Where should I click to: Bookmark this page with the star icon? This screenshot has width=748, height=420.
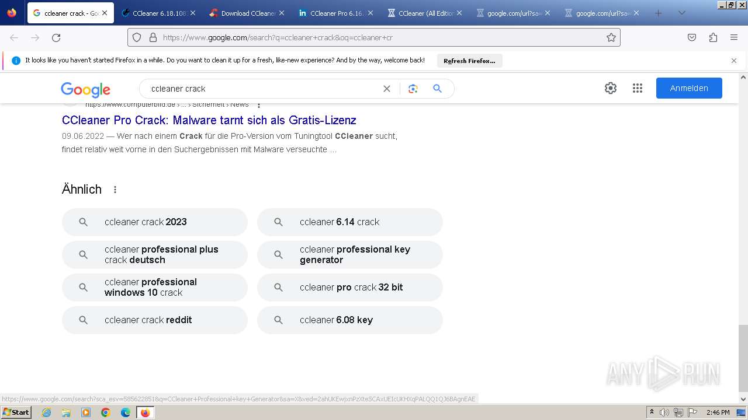point(611,37)
